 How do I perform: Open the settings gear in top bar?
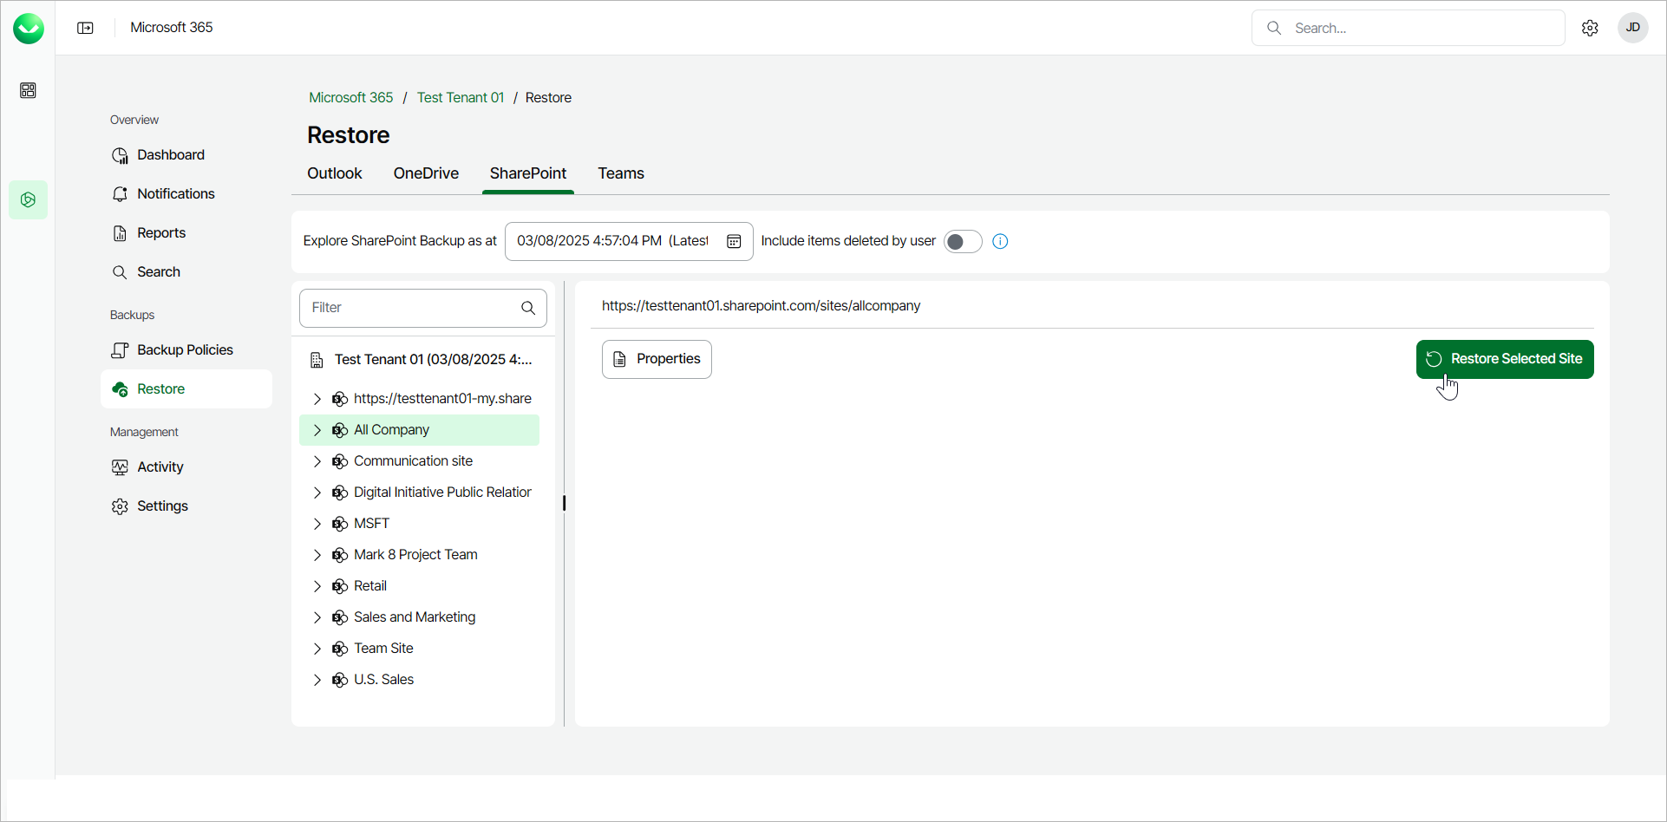point(1590,28)
